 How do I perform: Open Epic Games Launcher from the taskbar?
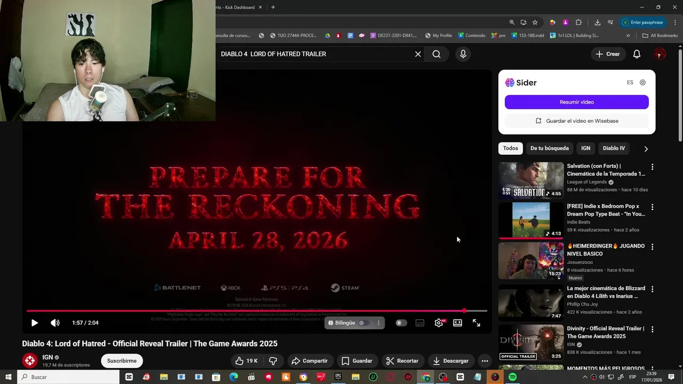point(338,377)
